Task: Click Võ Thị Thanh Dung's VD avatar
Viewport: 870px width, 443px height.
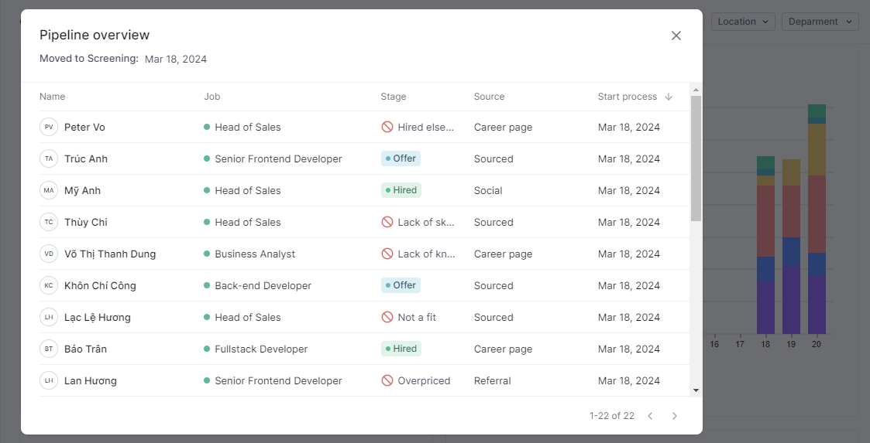Action: [x=49, y=254]
